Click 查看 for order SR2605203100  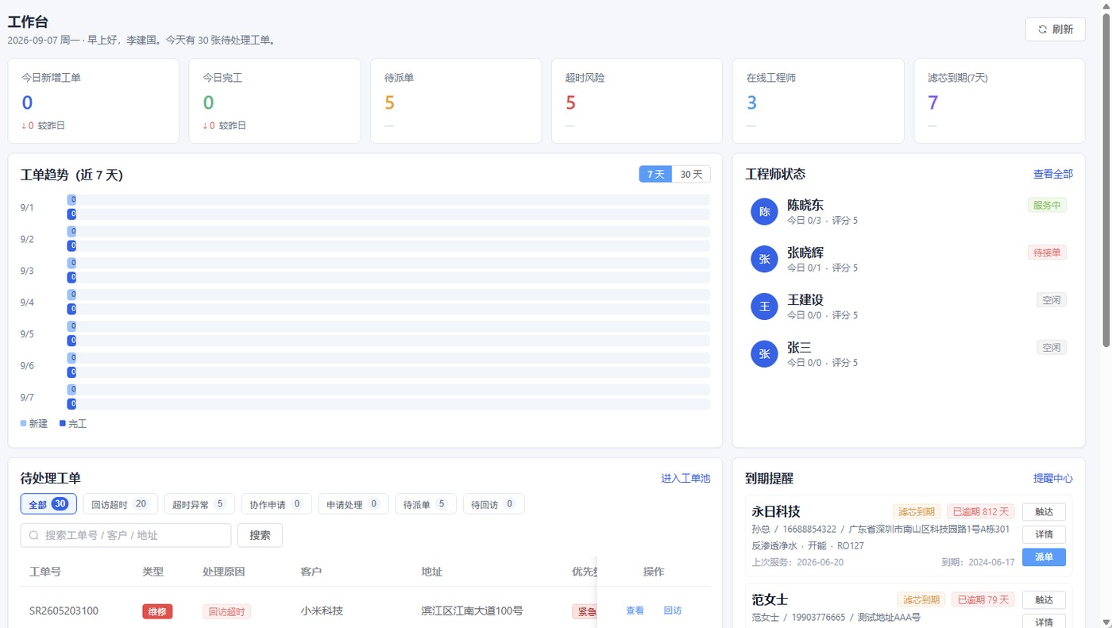[635, 611]
